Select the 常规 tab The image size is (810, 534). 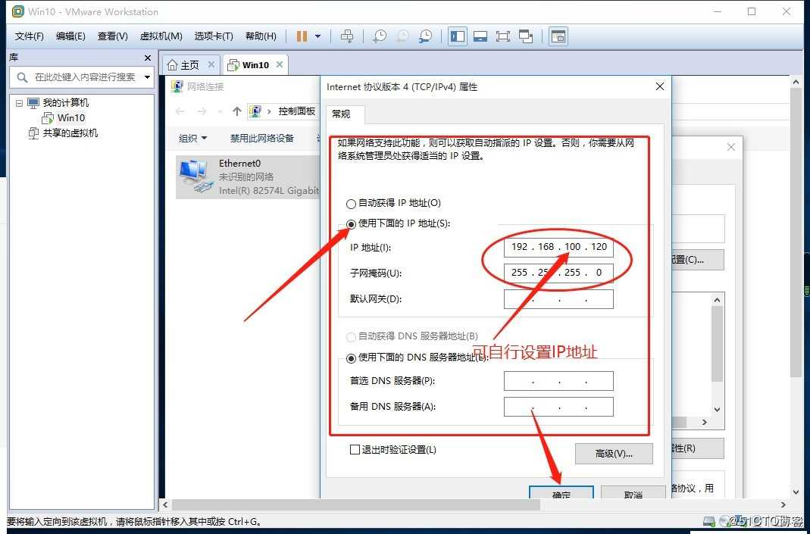[x=341, y=114]
